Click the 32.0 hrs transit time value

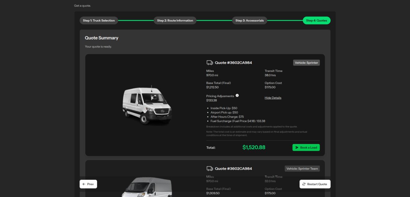270,181
